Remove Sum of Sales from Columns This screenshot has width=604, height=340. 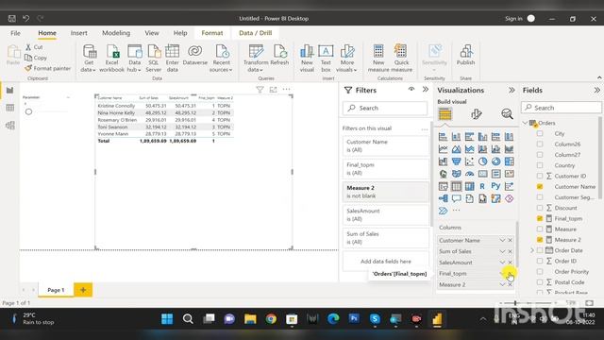tap(510, 251)
